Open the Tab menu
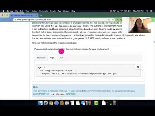The width and height of the screenshot is (155, 116). (59, 11)
